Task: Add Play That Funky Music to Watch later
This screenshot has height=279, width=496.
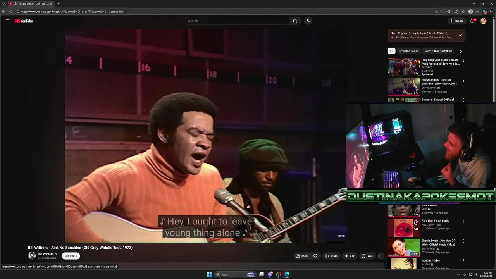Action: click(x=416, y=223)
